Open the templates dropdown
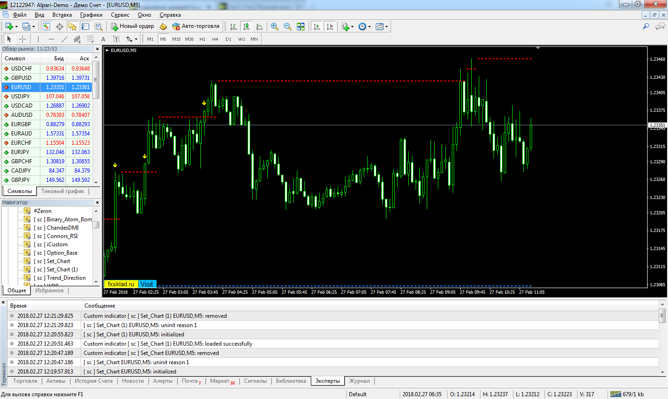The image size is (668, 399). pyautogui.click(x=386, y=26)
